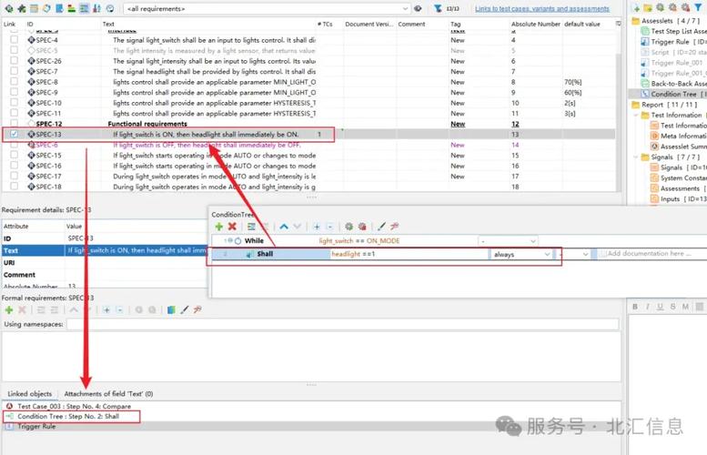Click the blue up arrow in ConditionTree toolbar

(285, 226)
